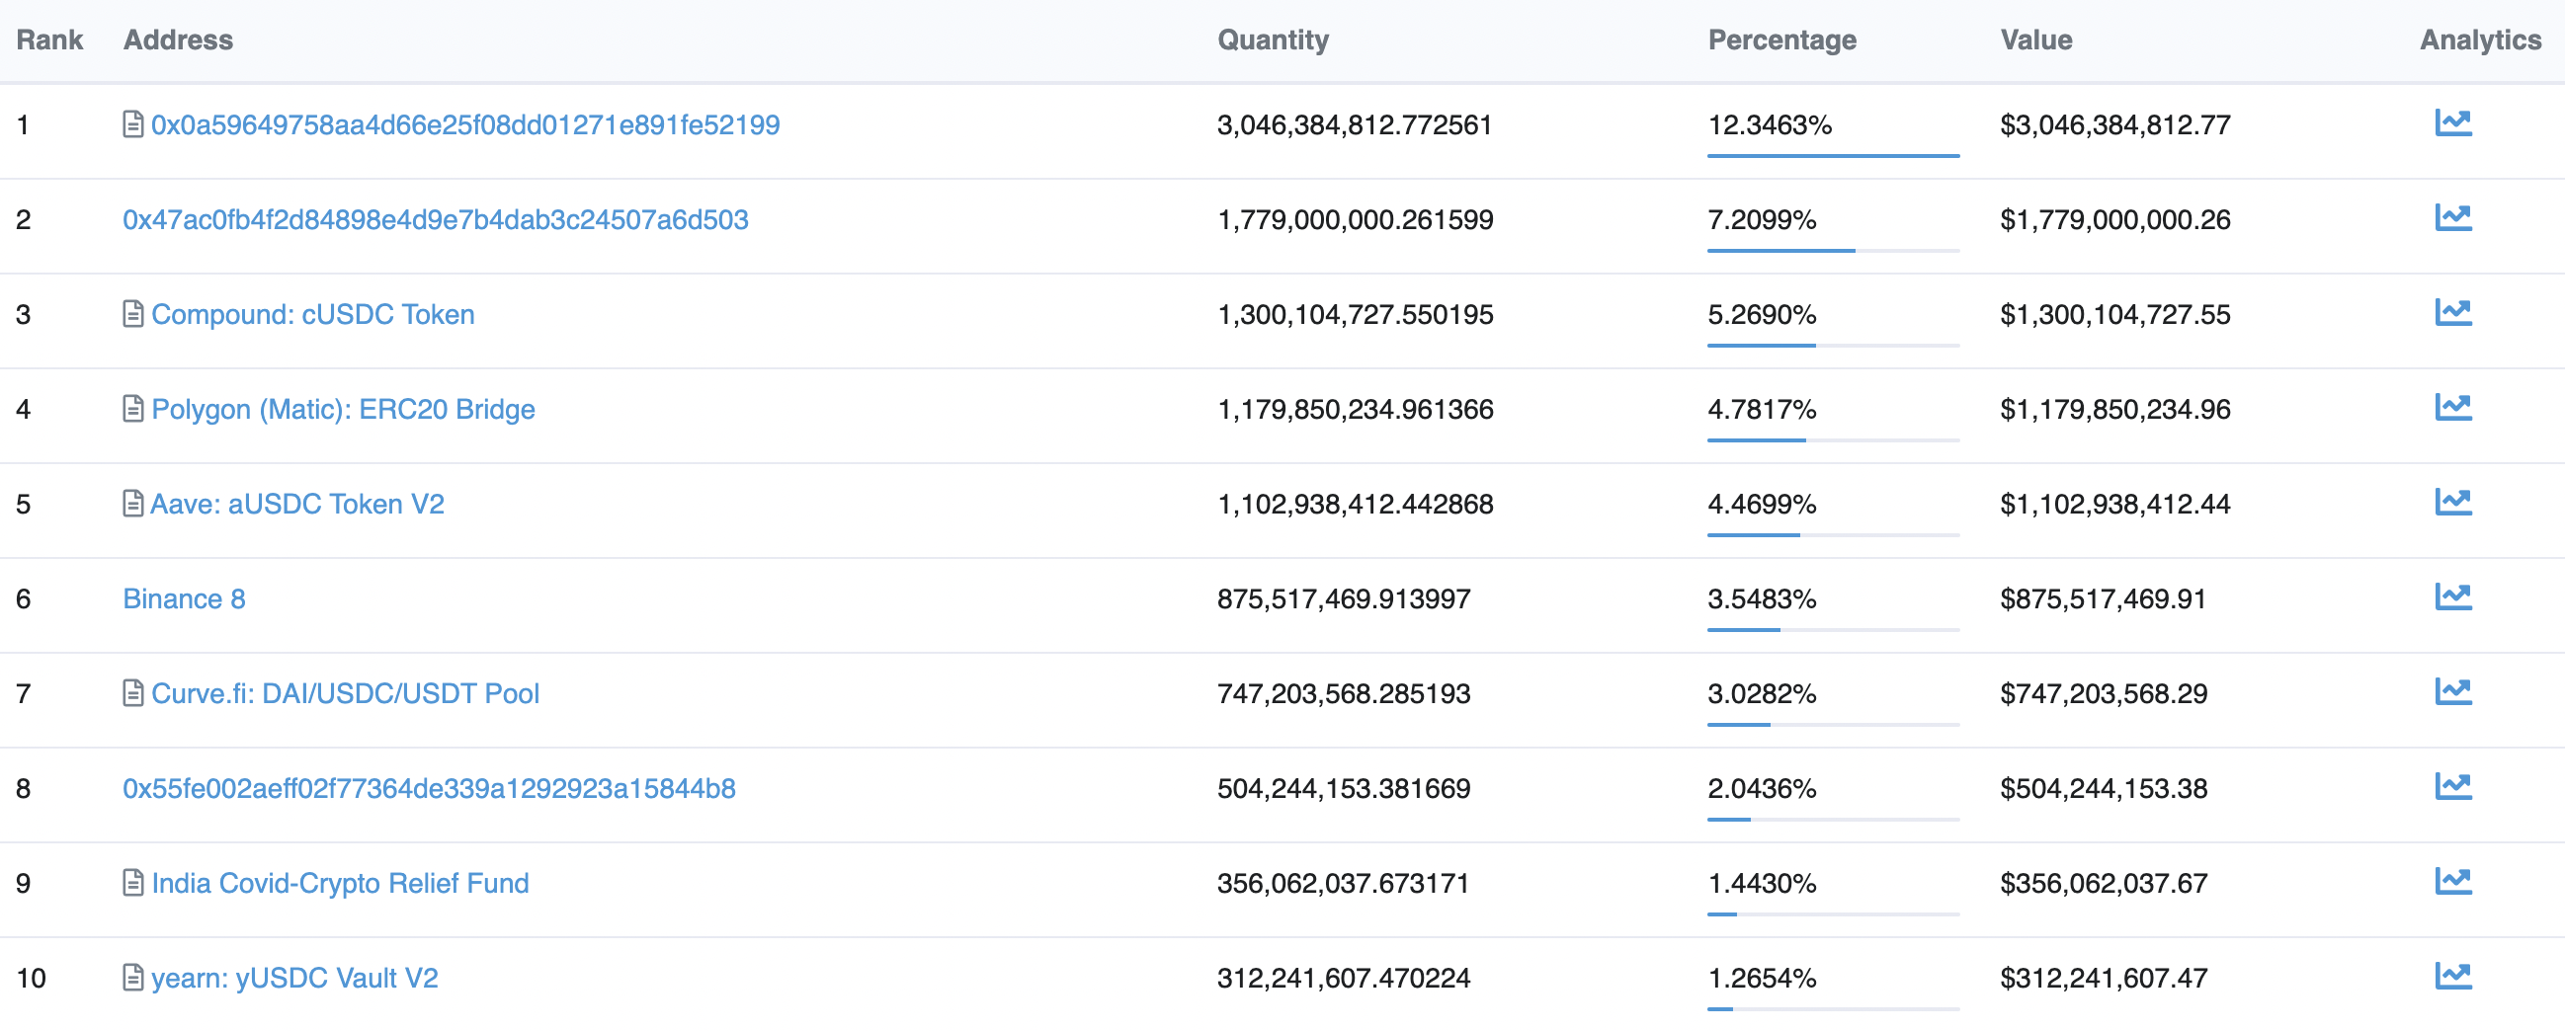Image resolution: width=2565 pixels, height=1031 pixels.
Task: Click contract icon beside Polygon ERC20 Bridge
Action: [132, 409]
